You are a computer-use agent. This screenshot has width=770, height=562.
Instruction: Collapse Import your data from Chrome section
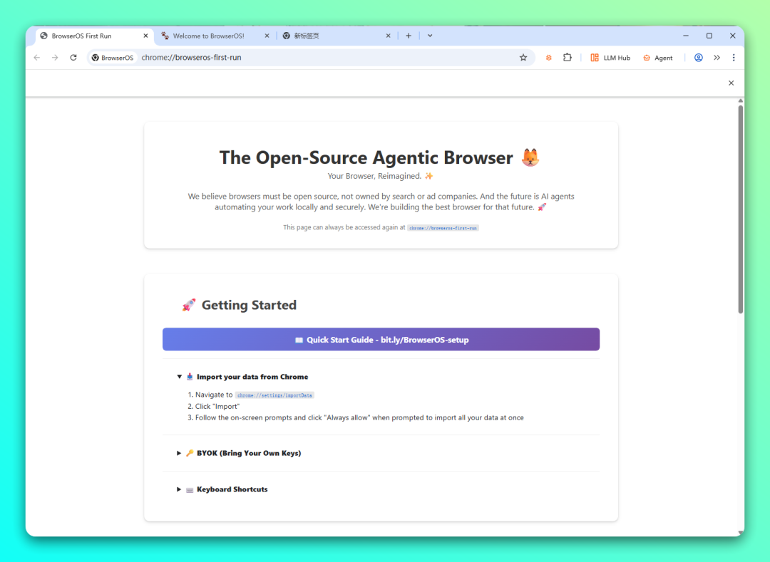243,377
